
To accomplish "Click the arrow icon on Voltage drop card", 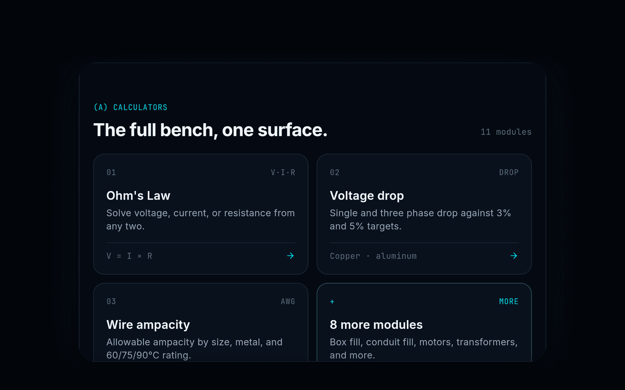I will 514,256.
